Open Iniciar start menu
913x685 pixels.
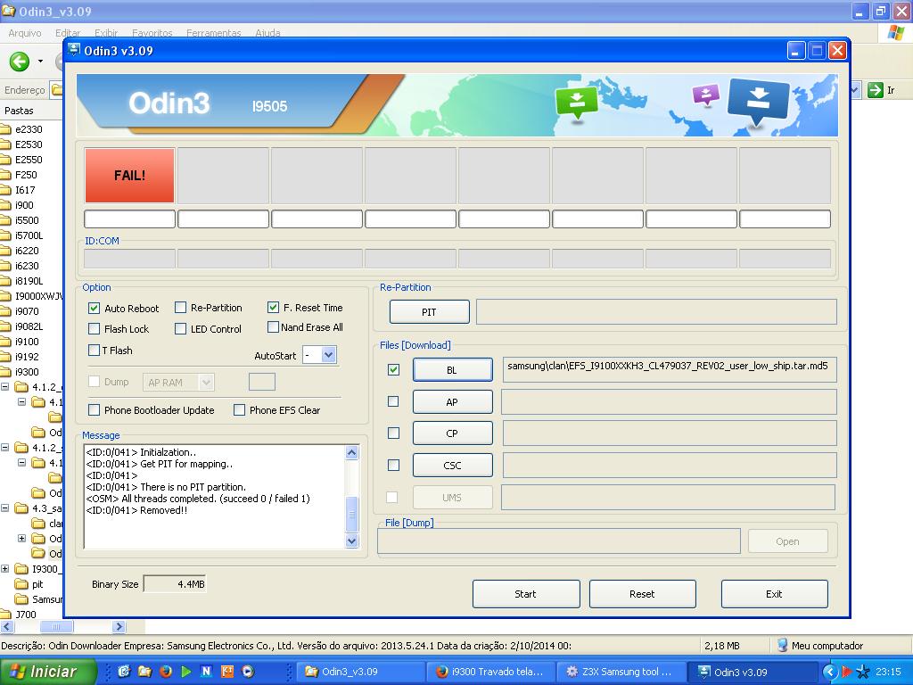tap(46, 672)
